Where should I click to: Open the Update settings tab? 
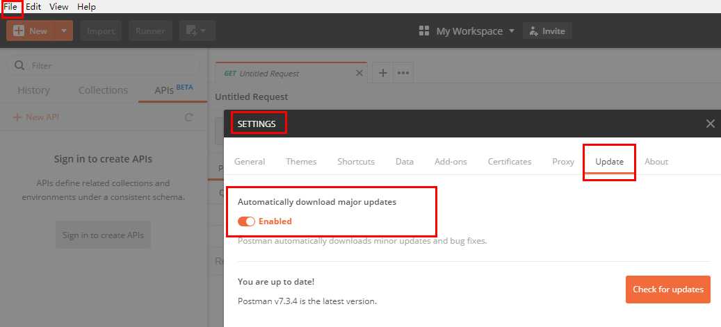click(609, 162)
